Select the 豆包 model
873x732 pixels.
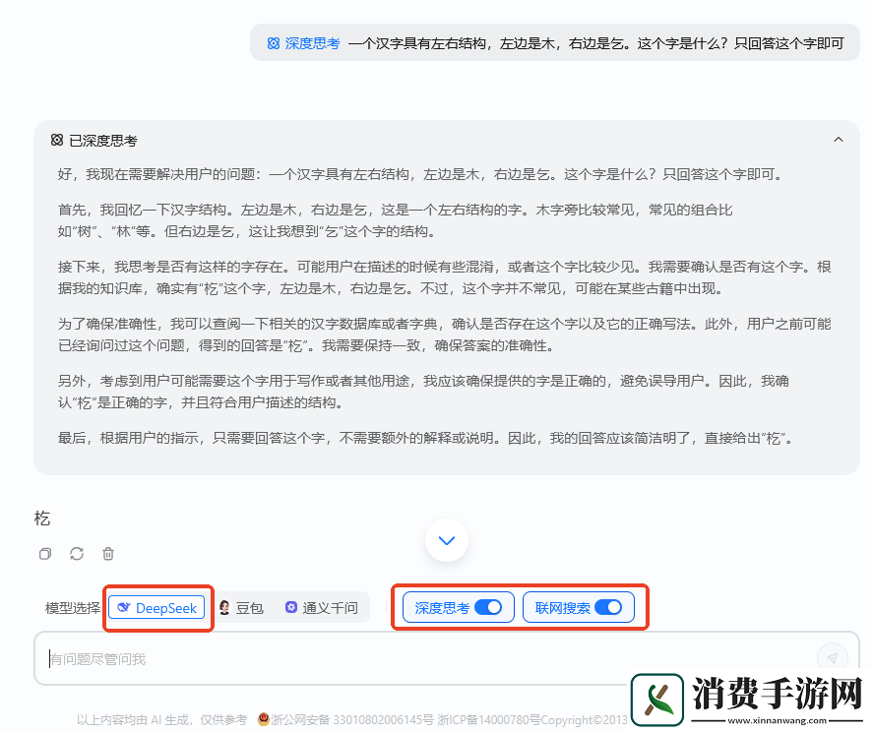coord(241,607)
